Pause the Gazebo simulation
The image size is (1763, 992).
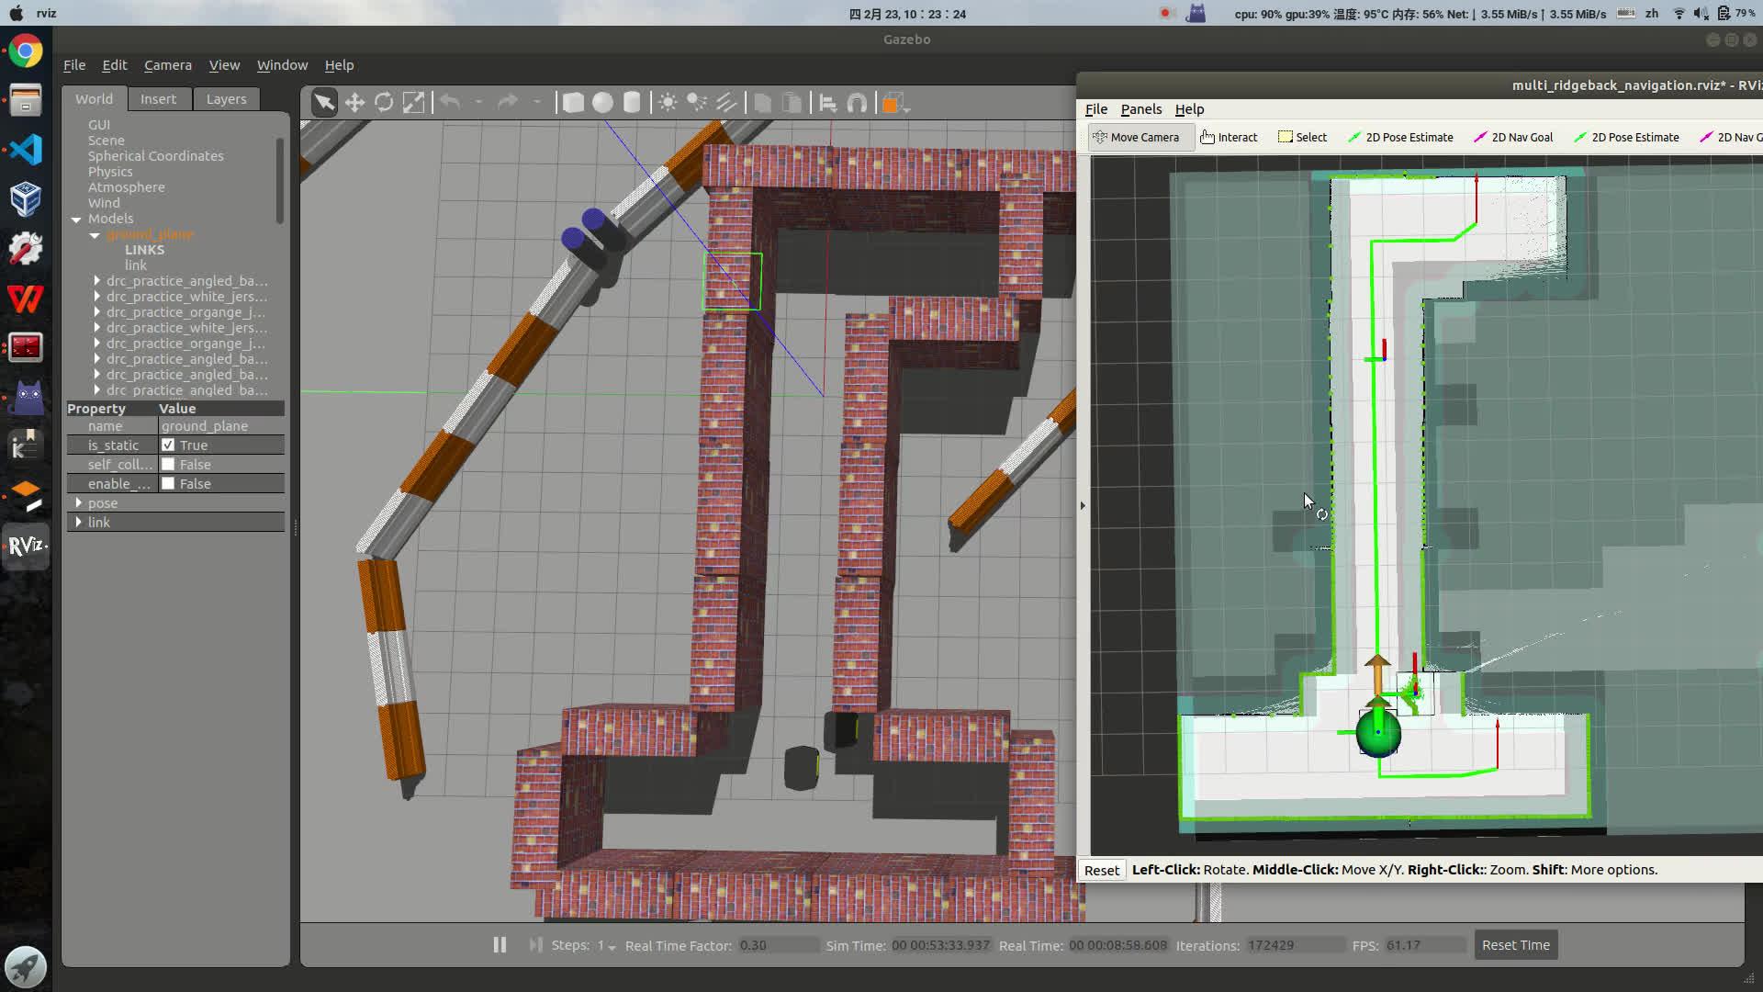coord(500,944)
